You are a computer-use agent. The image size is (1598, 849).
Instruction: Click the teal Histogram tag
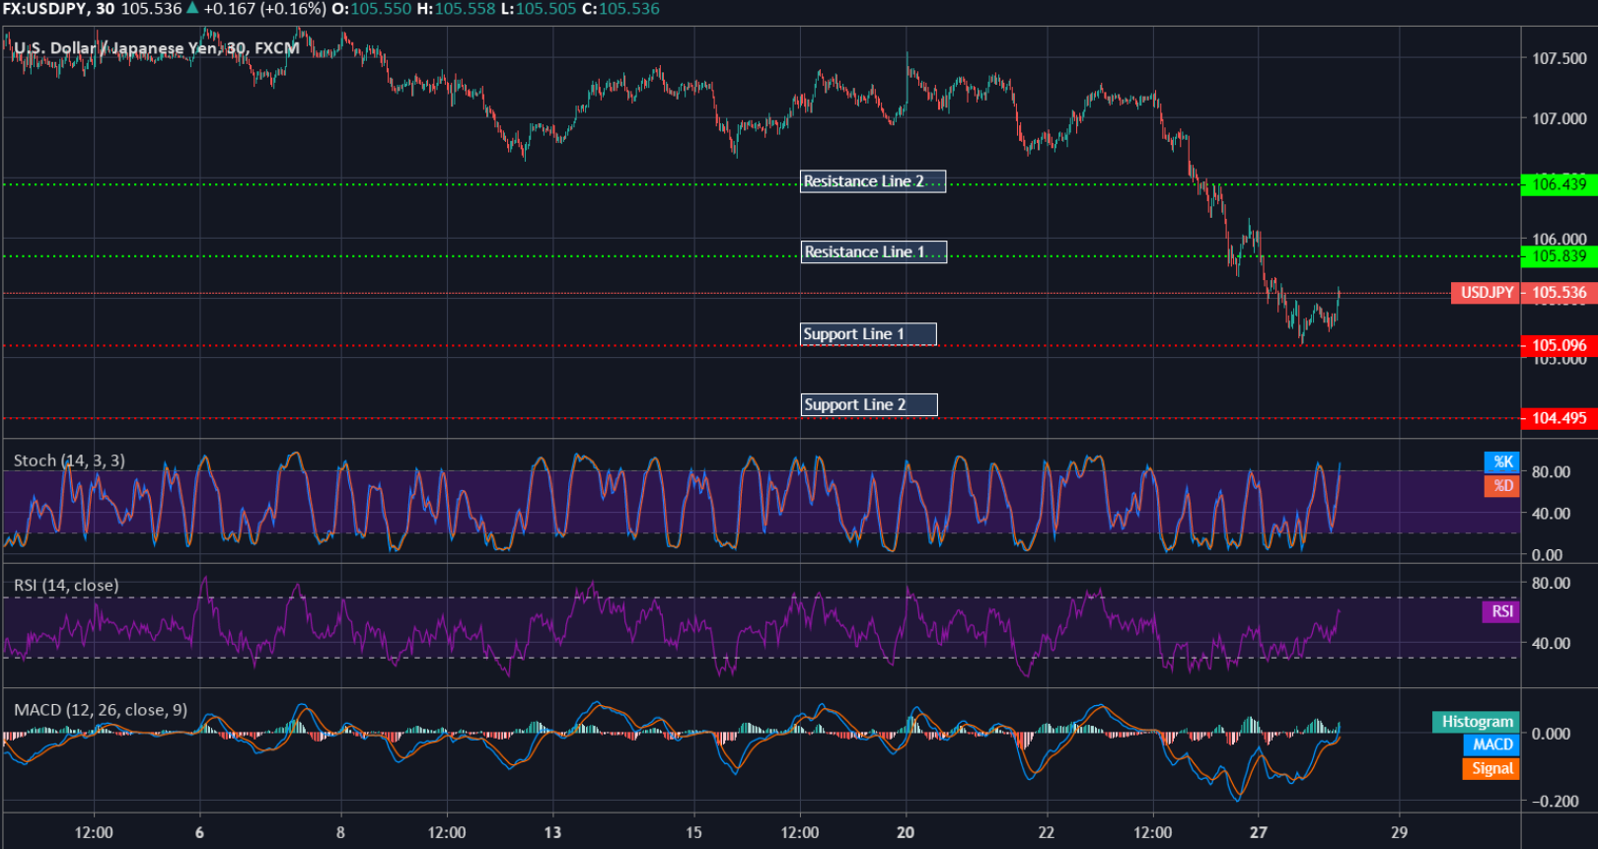coord(1476,722)
